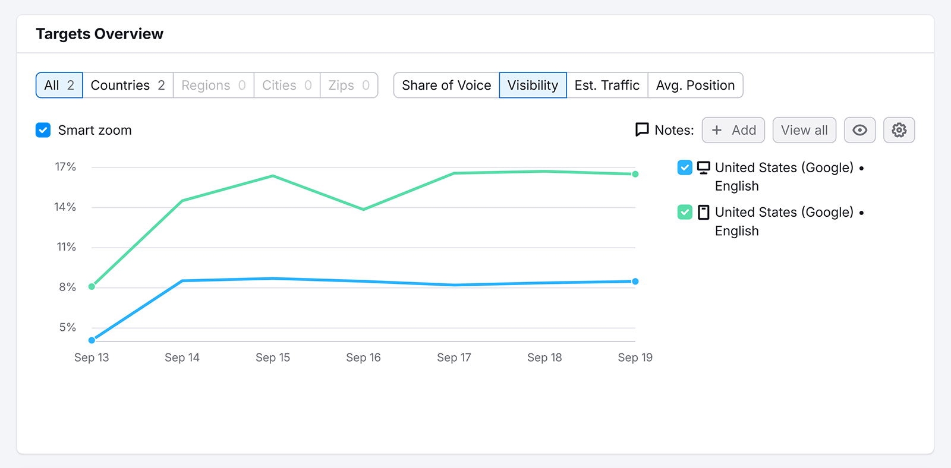Click the Notes speech bubble icon
This screenshot has width=951, height=468.
(642, 129)
